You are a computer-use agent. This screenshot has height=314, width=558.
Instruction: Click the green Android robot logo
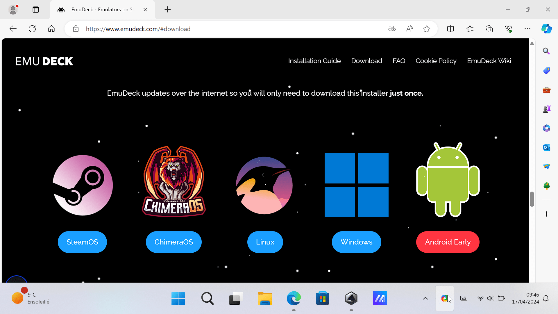coord(448,180)
